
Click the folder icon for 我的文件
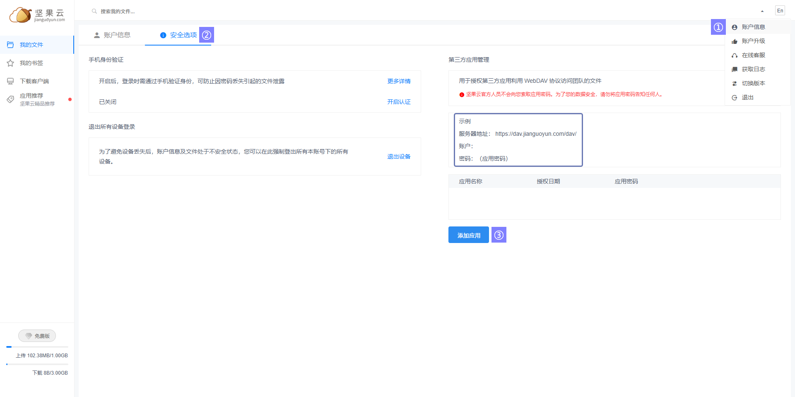(10, 45)
